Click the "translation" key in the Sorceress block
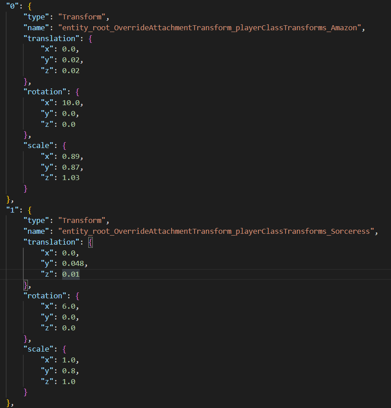391x408 pixels. pos(51,242)
